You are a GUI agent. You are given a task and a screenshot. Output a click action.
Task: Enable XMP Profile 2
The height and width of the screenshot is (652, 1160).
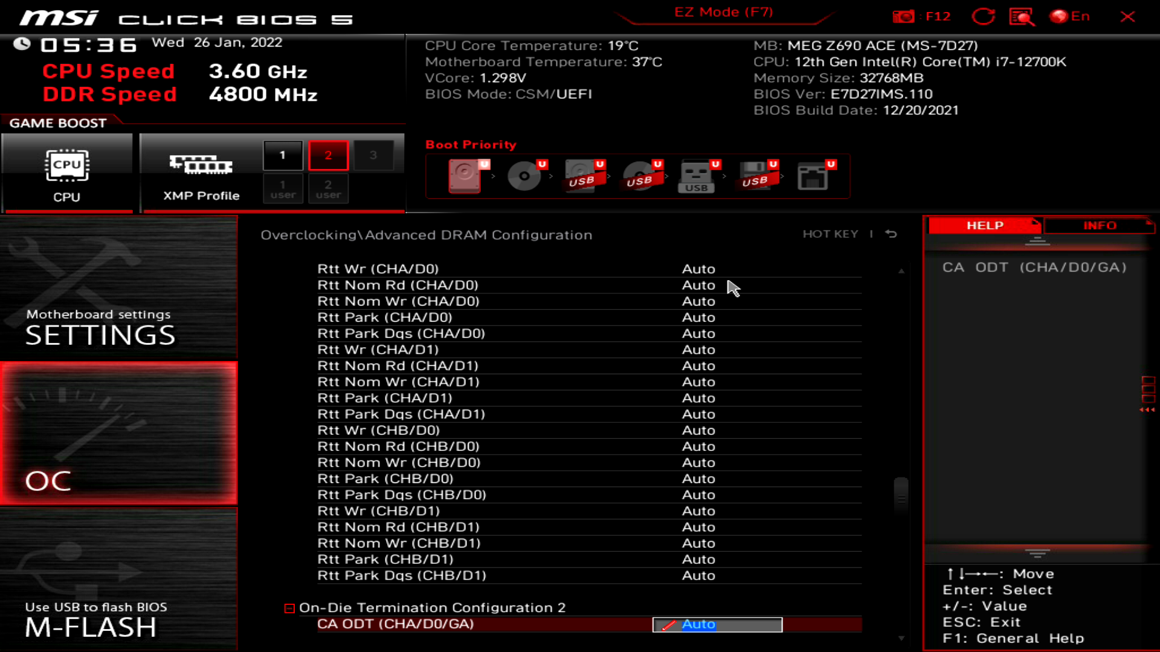point(328,155)
